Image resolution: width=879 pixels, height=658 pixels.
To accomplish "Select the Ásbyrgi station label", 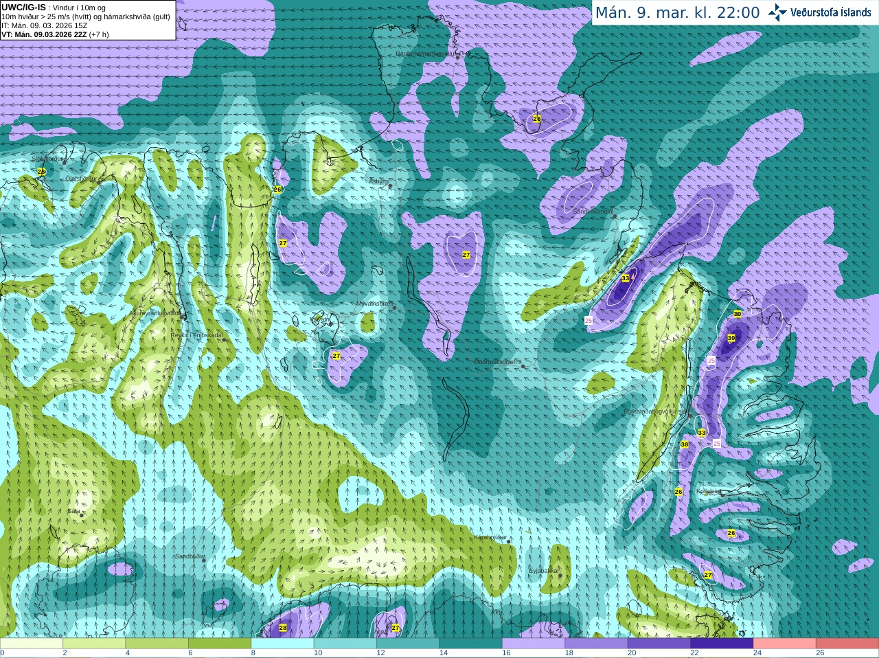I will pos(378,181).
